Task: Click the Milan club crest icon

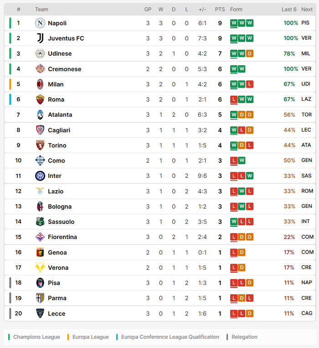Action: coord(40,84)
